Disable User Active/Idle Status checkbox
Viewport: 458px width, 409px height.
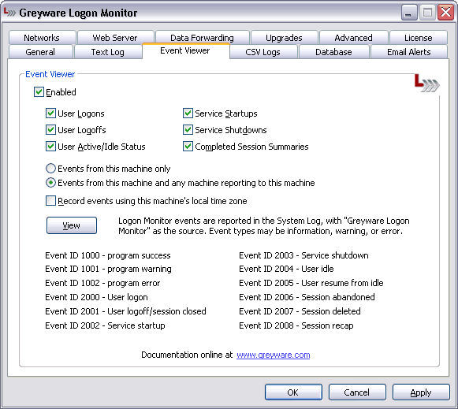click(x=50, y=147)
